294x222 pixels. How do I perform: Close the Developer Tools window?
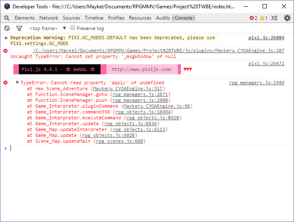(284, 6)
